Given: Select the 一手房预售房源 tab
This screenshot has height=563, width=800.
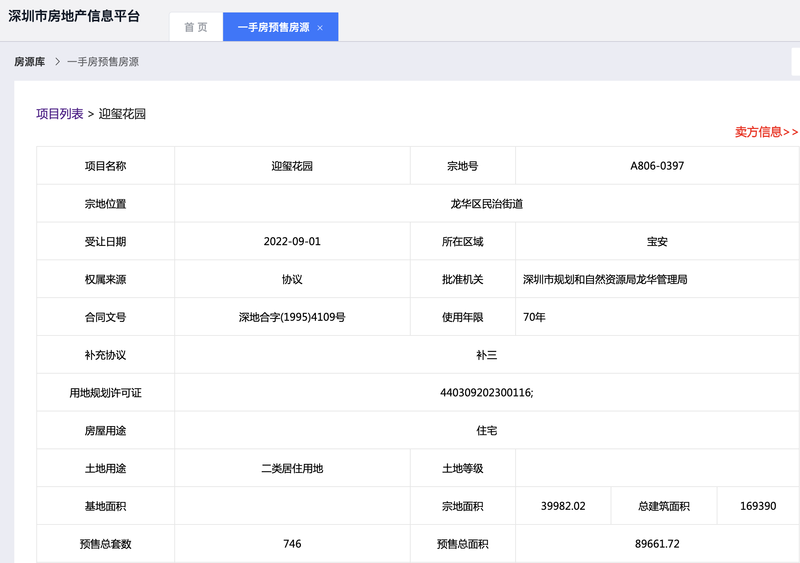Looking at the screenshot, I should (x=273, y=27).
